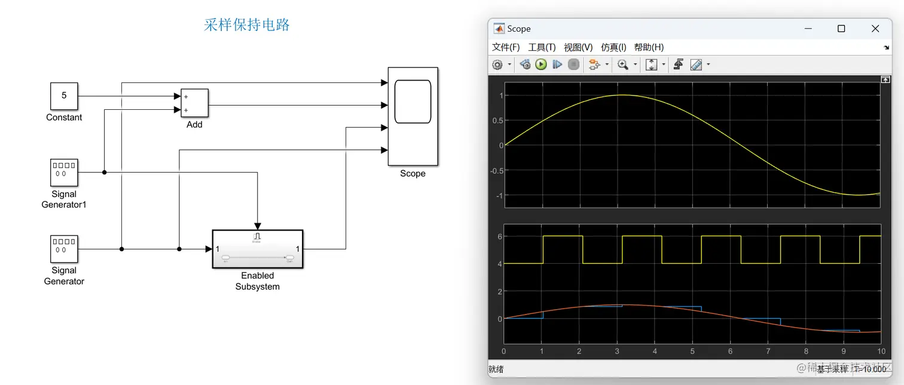The image size is (904, 385).
Task: Click maximize axes icon on upper plot
Action: pyautogui.click(x=885, y=79)
